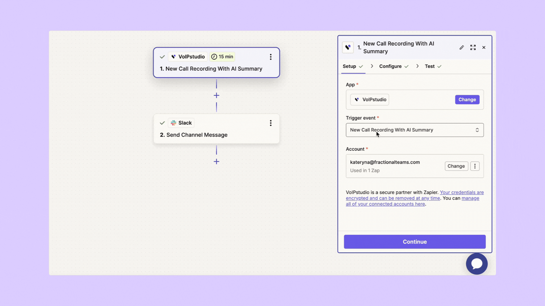Image resolution: width=545 pixels, height=306 pixels.
Task: Open the Trigger event dropdown
Action: [x=414, y=130]
